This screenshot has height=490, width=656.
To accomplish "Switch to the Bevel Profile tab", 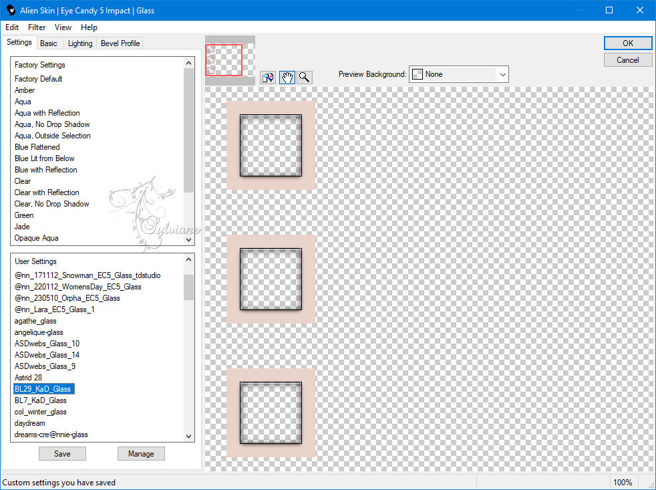I will pyautogui.click(x=120, y=43).
